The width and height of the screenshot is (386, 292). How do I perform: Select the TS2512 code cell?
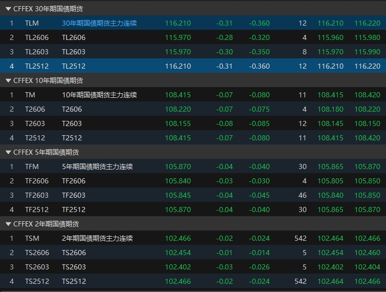click(37, 281)
